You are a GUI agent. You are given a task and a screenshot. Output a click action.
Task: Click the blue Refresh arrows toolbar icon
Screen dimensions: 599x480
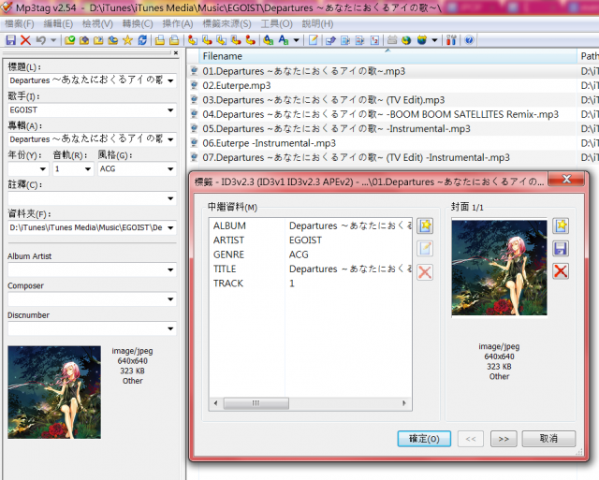pyautogui.click(x=142, y=39)
